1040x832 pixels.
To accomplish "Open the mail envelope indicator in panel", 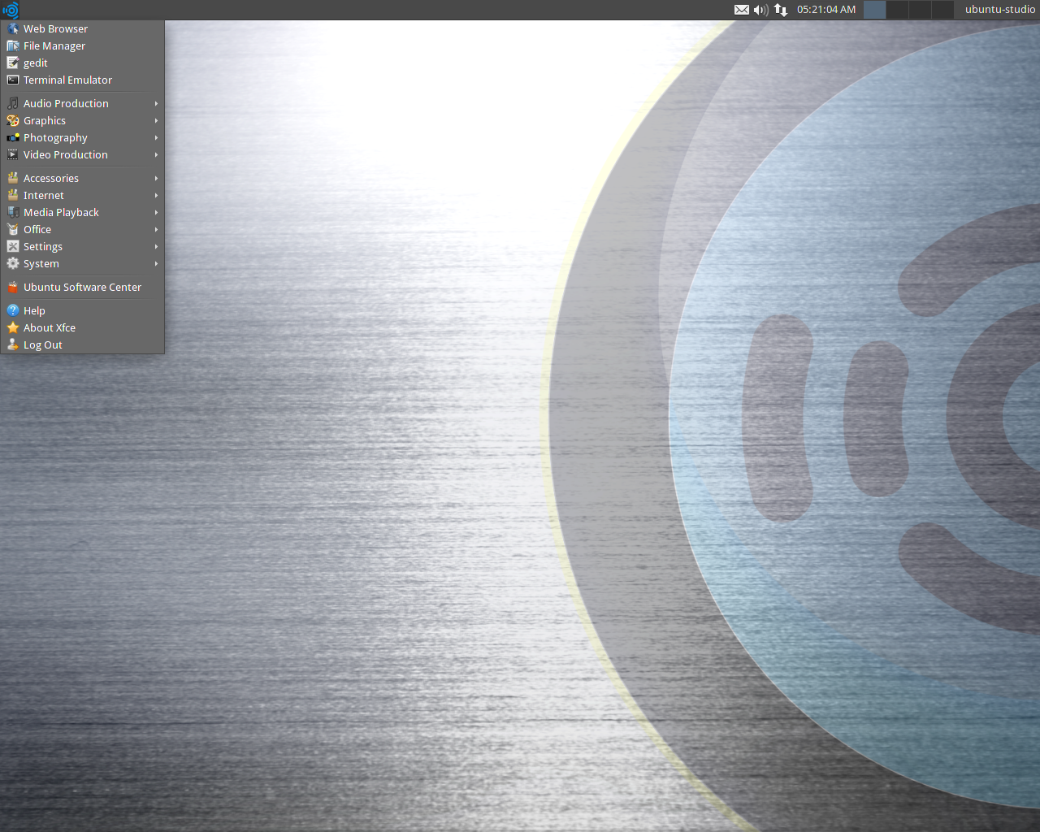I will tap(742, 10).
